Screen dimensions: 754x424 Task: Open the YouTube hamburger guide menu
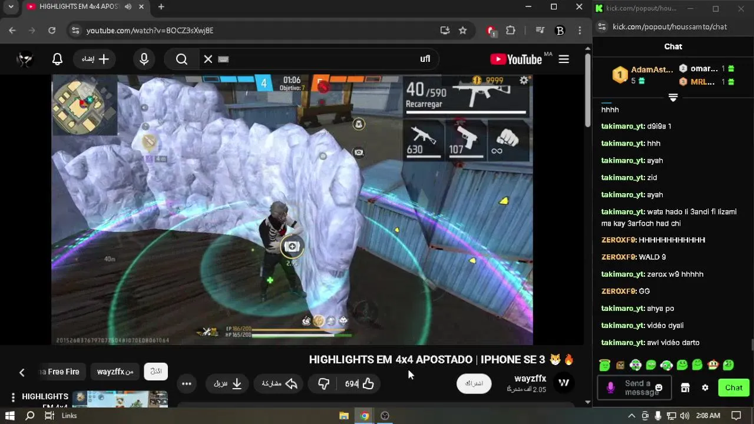(564, 59)
